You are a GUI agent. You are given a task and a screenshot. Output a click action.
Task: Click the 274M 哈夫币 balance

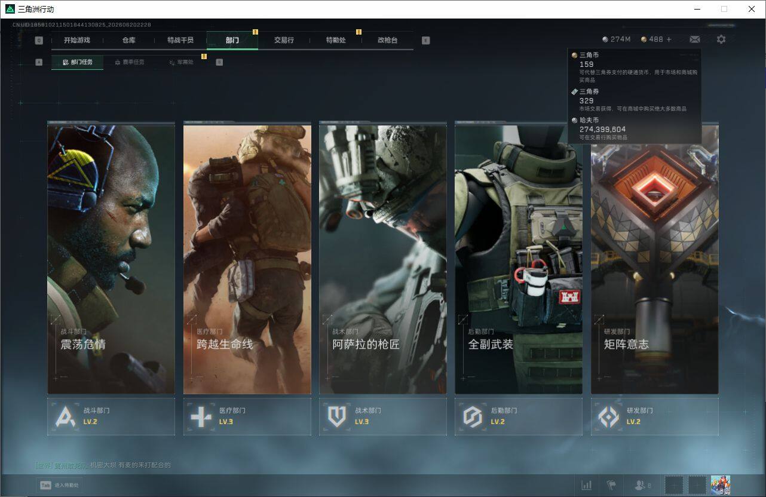click(617, 39)
